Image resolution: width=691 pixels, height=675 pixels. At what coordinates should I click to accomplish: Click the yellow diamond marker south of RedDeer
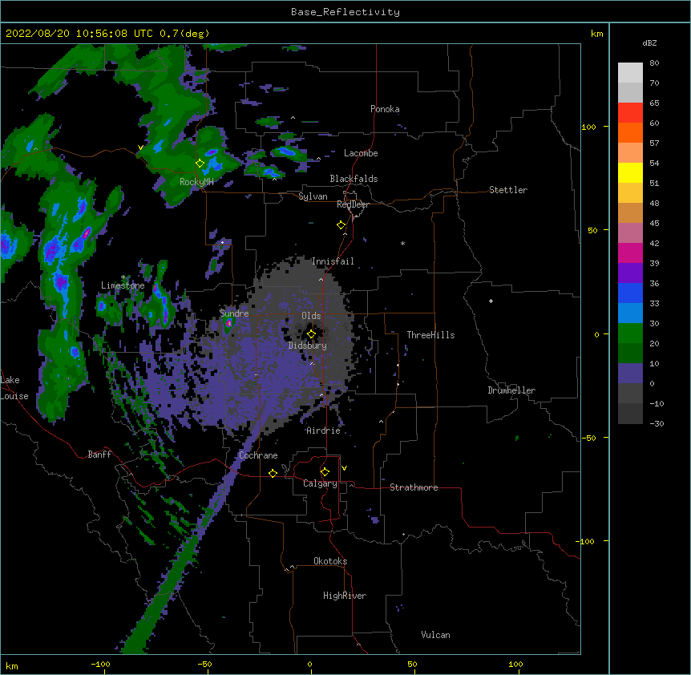[x=341, y=225]
